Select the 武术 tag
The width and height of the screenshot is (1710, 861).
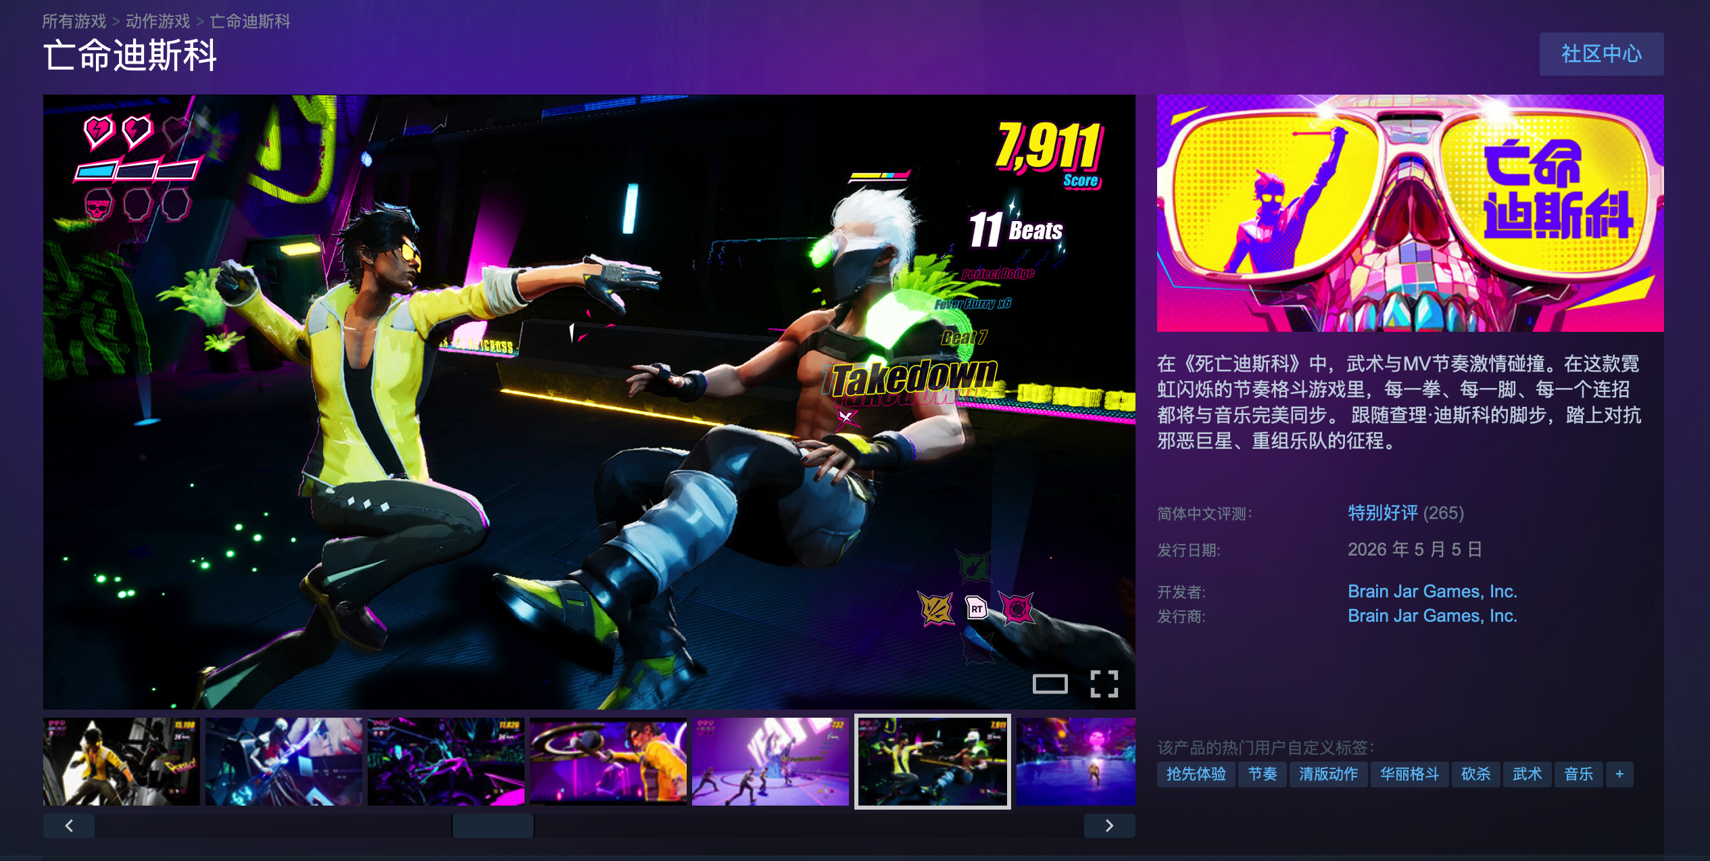1528,774
